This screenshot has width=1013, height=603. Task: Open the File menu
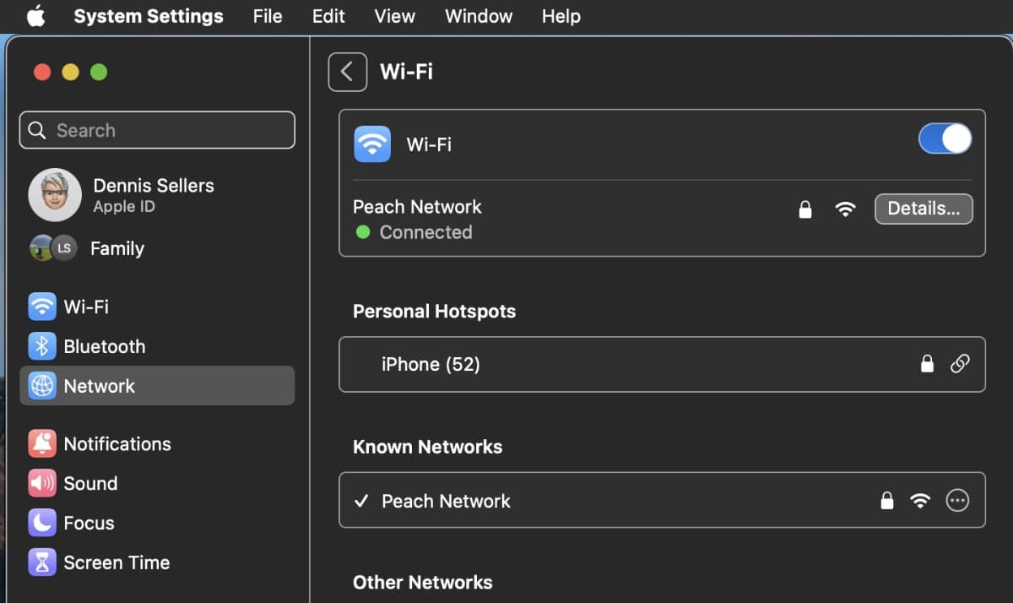tap(268, 16)
